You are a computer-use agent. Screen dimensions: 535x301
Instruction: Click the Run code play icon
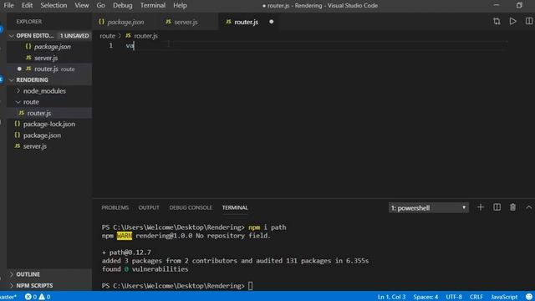pos(512,22)
